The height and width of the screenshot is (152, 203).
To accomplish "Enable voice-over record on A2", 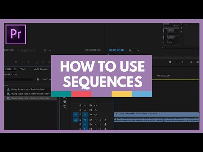I will (105, 125).
